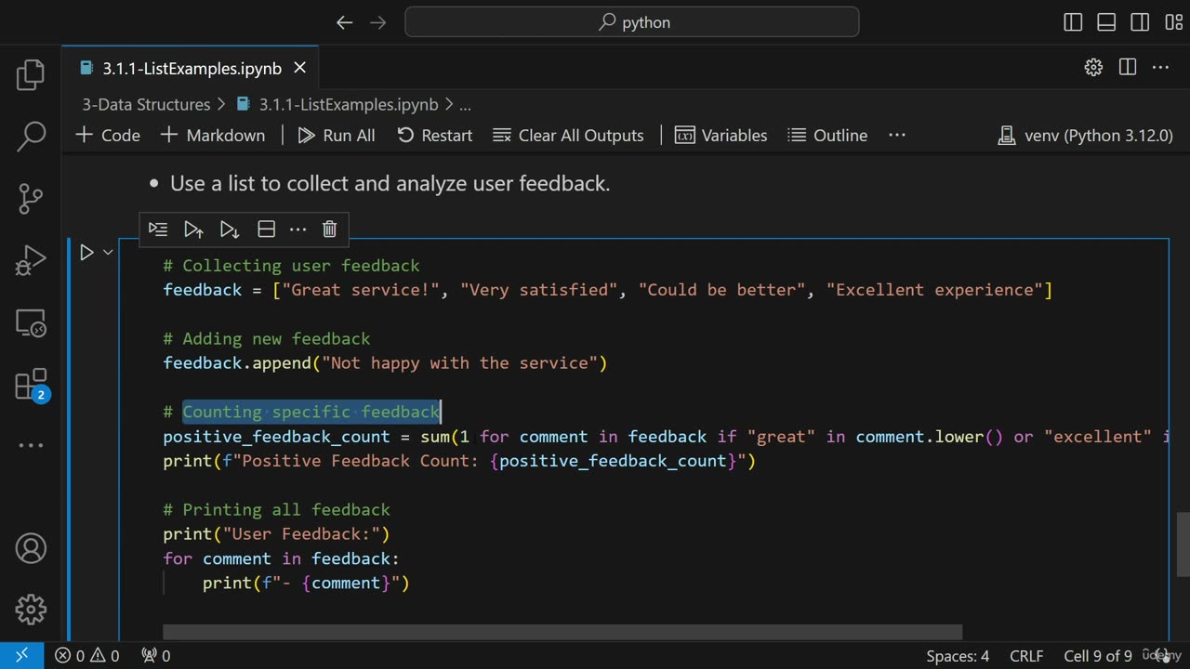Image resolution: width=1190 pixels, height=669 pixels.
Task: Select 3-Data Structures breadcrumb
Action: tap(146, 104)
